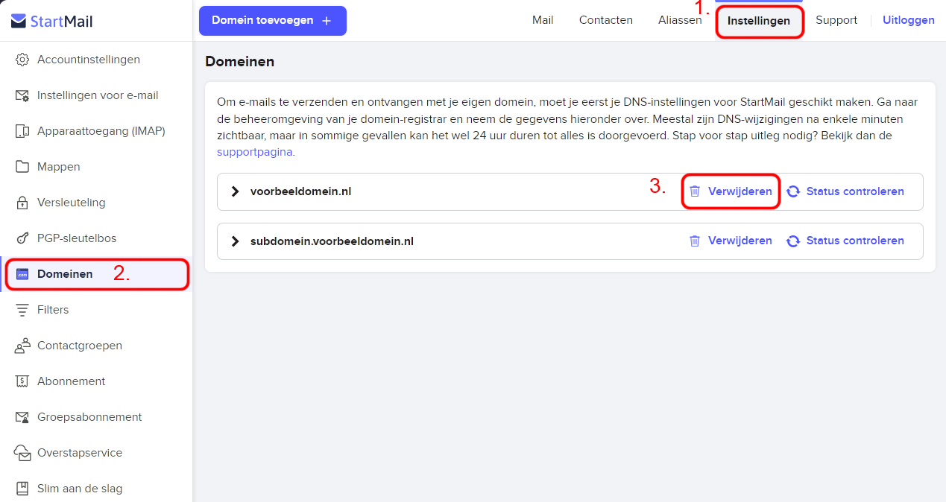Click Status controleren text for subdomein.voorbeeldomein.nl

855,241
